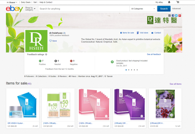Select third feedback carousel dot

click(132, 70)
